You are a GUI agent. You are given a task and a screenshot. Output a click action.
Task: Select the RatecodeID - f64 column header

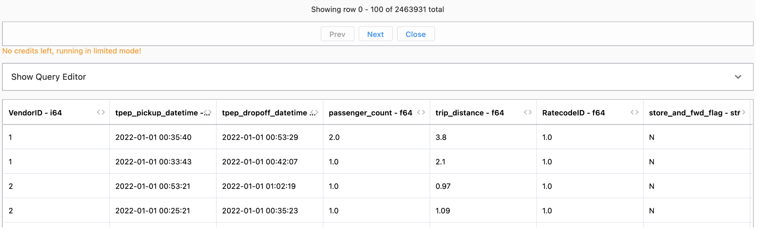click(x=573, y=113)
